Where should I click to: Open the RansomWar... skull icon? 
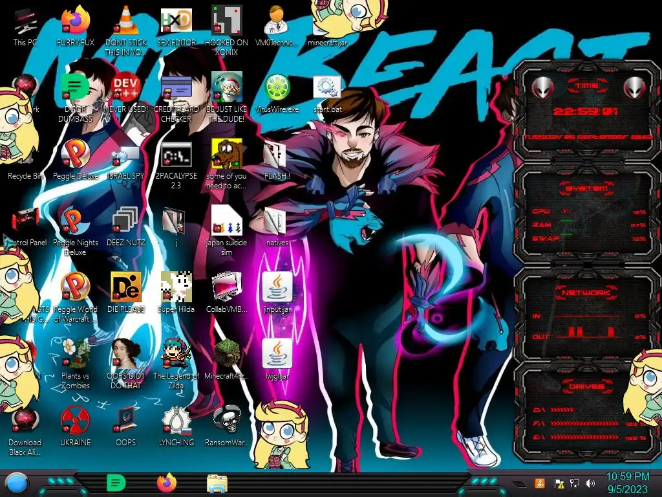point(227,426)
